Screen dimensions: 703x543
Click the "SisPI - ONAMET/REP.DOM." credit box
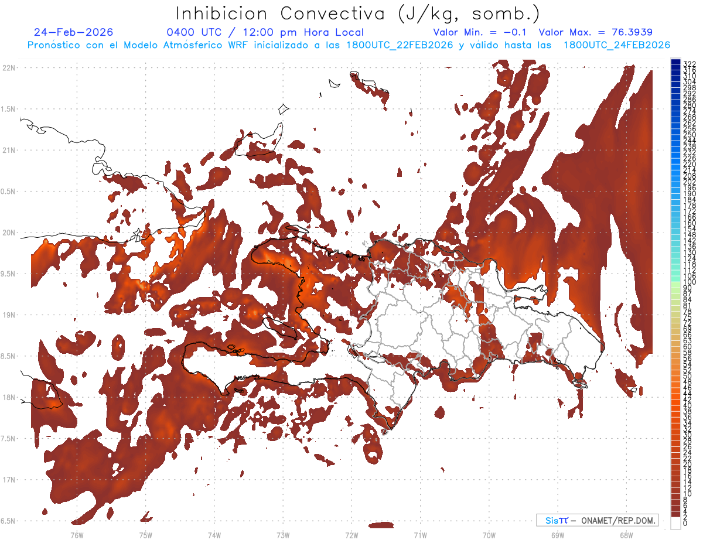coord(597,520)
